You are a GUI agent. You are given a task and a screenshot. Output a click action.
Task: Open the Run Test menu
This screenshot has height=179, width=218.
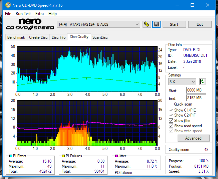23,14
